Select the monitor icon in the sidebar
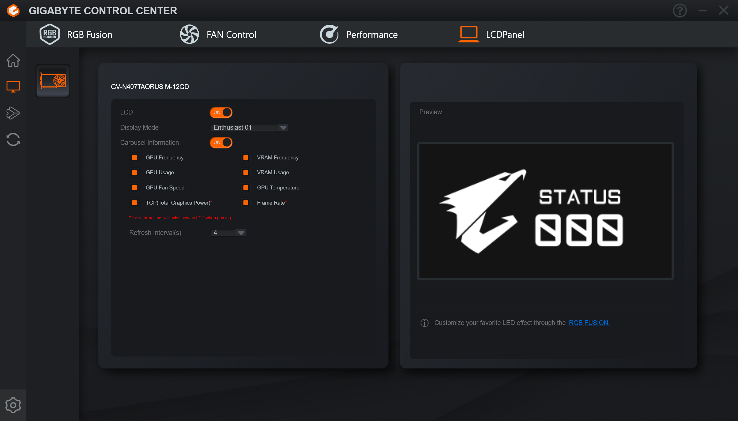The image size is (738, 421). click(x=13, y=86)
